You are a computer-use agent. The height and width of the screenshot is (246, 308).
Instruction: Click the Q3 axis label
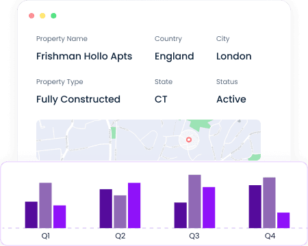click(x=194, y=236)
